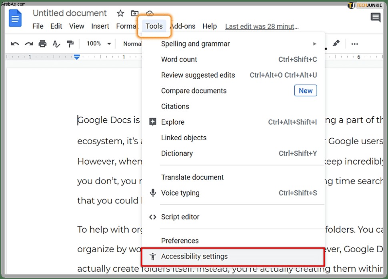Screen dimensions: 388x279
Task: Redo the last action
Action: pyautogui.click(x=29, y=44)
